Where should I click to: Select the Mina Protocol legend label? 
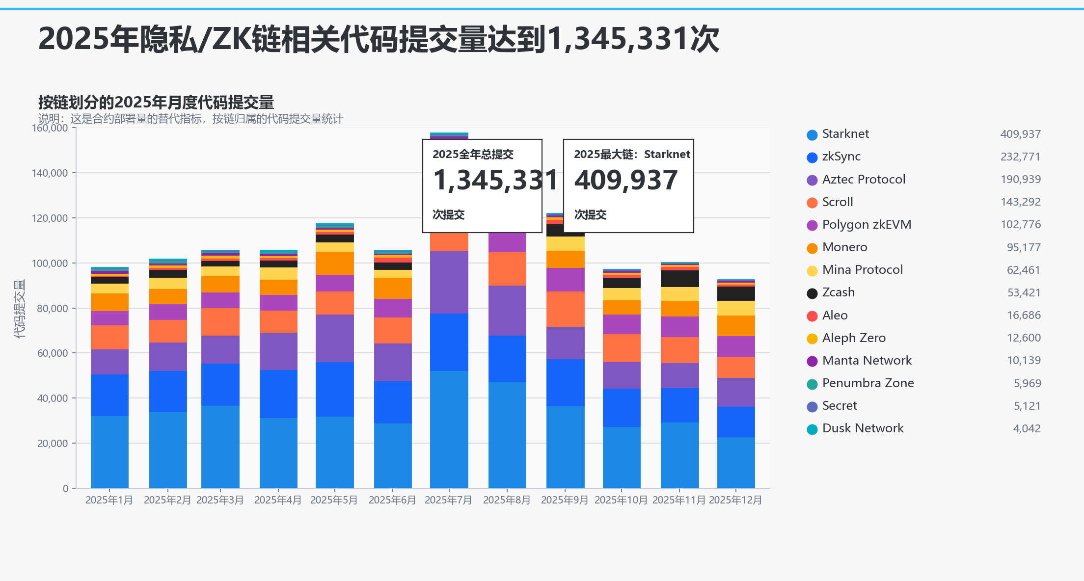pos(863,269)
